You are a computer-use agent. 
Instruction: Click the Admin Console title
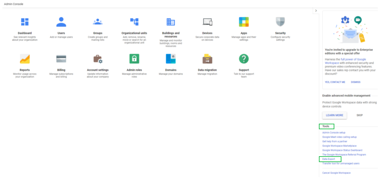coord(14,4)
